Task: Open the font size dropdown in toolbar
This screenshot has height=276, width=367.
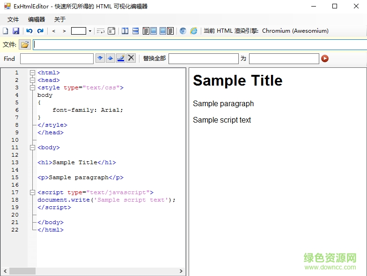Action: point(90,31)
